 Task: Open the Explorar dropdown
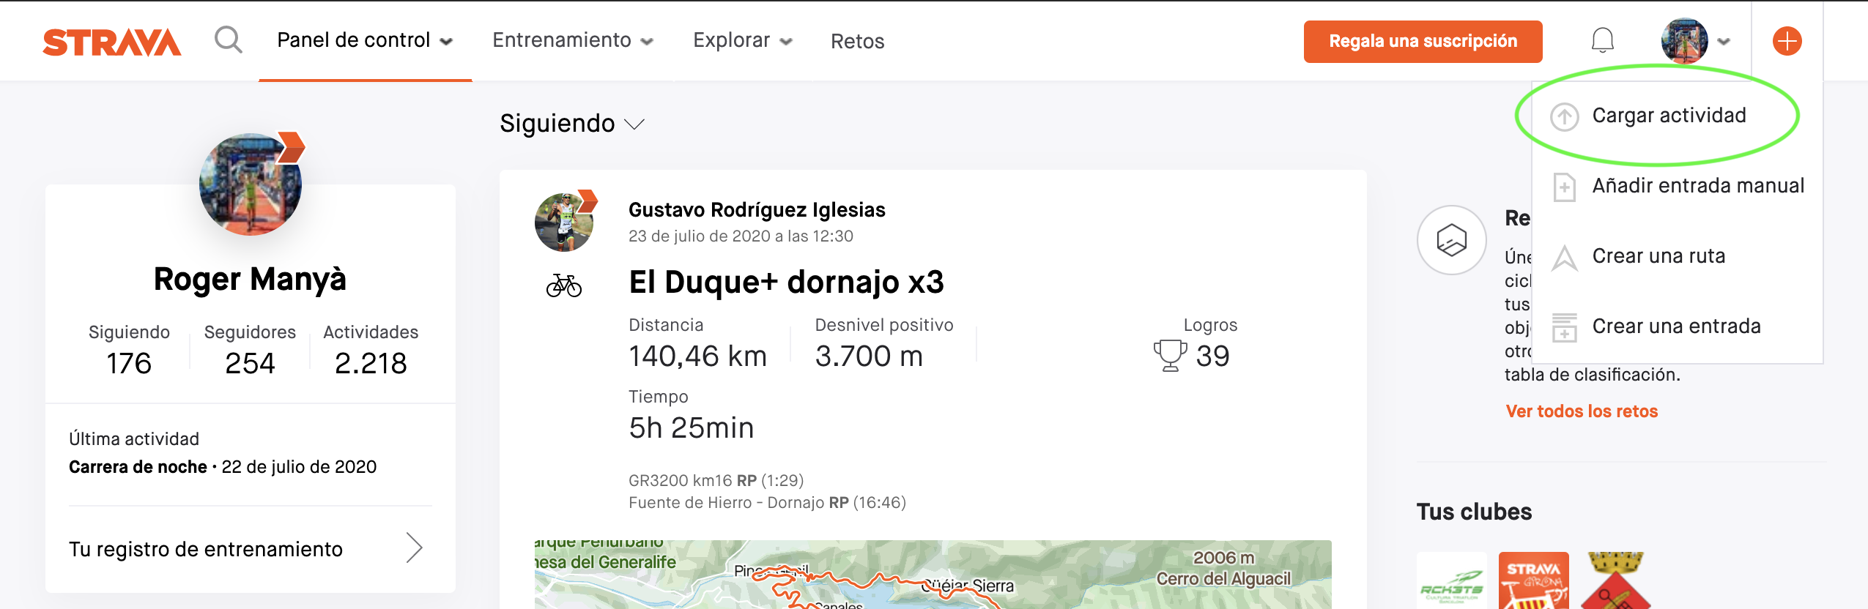click(743, 40)
